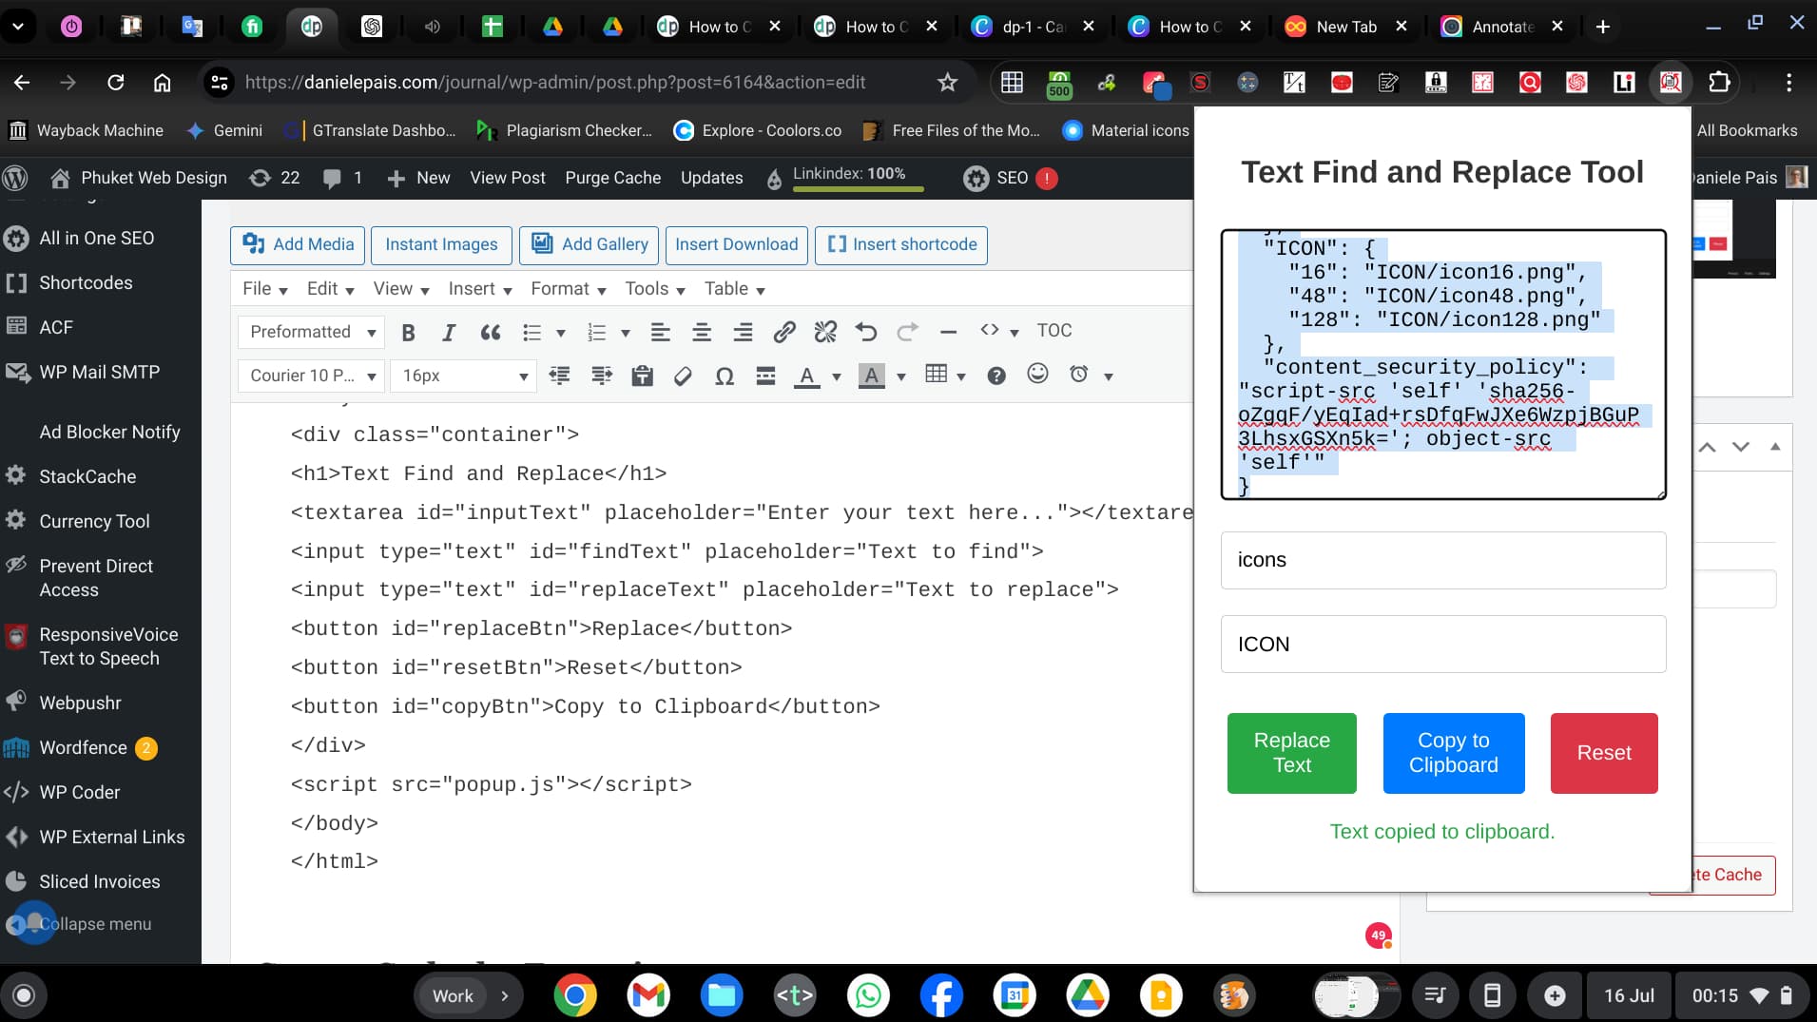This screenshot has width=1817, height=1022.
Task: Click the remove link icon
Action: point(825,332)
